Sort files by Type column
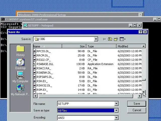The image size is (161, 121). [x=101, y=46]
